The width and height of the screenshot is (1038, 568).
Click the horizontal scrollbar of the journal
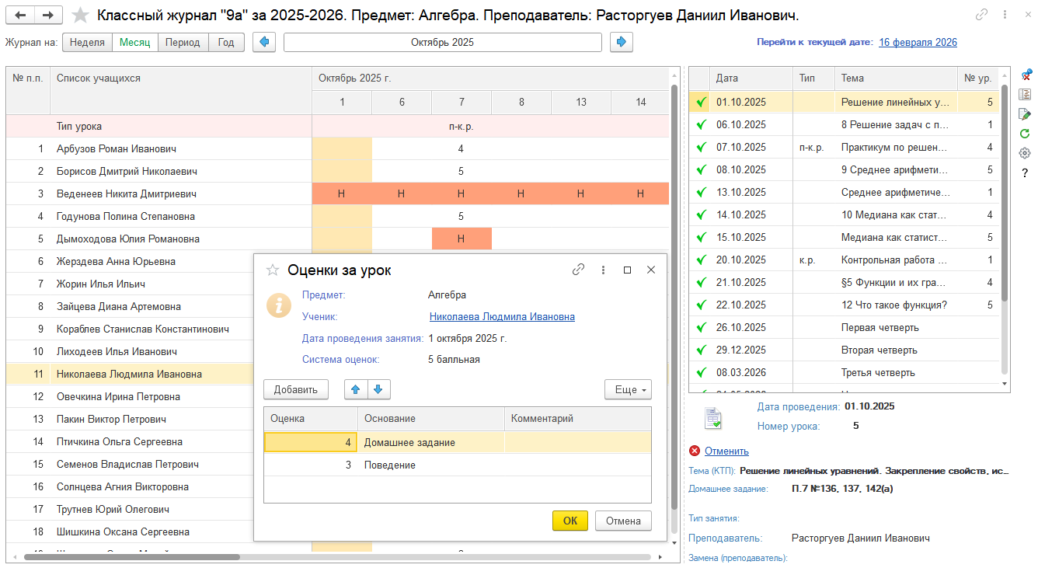coord(132,557)
